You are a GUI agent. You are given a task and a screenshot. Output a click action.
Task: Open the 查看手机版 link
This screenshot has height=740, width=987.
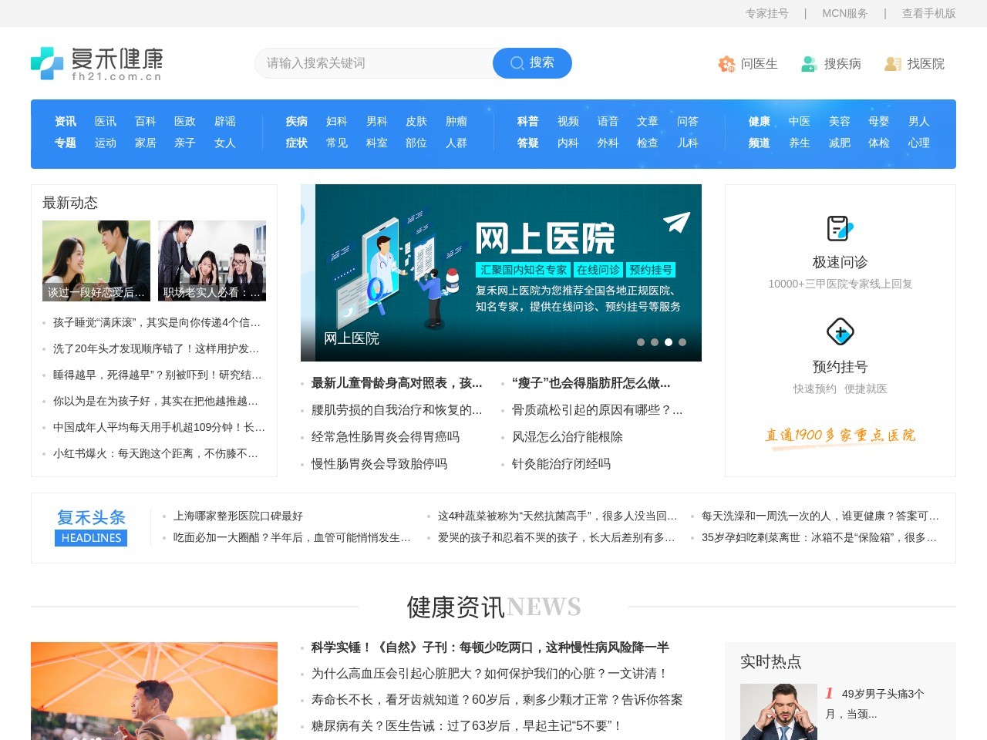pos(928,13)
